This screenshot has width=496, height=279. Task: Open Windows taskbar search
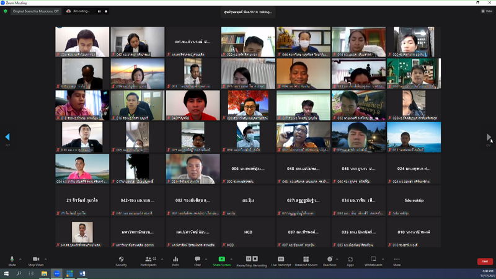(19, 273)
